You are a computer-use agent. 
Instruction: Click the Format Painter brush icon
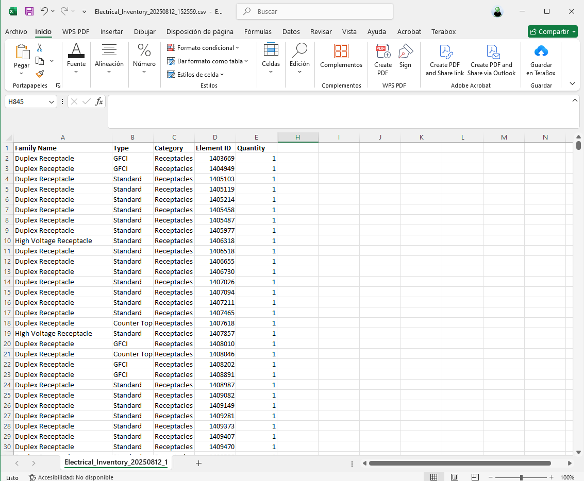40,74
